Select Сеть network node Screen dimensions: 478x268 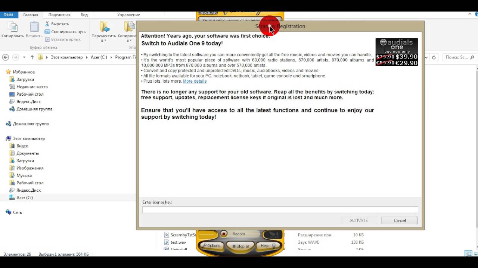(18, 212)
